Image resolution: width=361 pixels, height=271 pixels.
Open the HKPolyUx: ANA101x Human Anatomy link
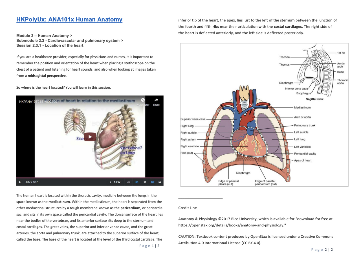point(69,19)
